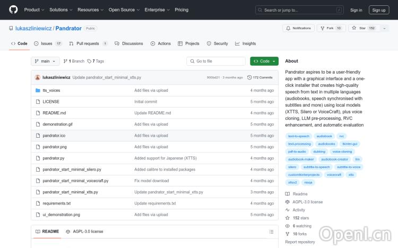398x248 pixels.
Task: Click the README outline list icon
Action: [271, 232]
